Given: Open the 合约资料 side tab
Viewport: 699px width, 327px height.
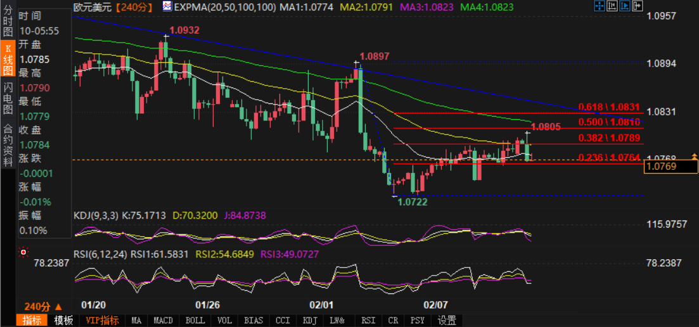Looking at the screenshot, I should (x=8, y=144).
